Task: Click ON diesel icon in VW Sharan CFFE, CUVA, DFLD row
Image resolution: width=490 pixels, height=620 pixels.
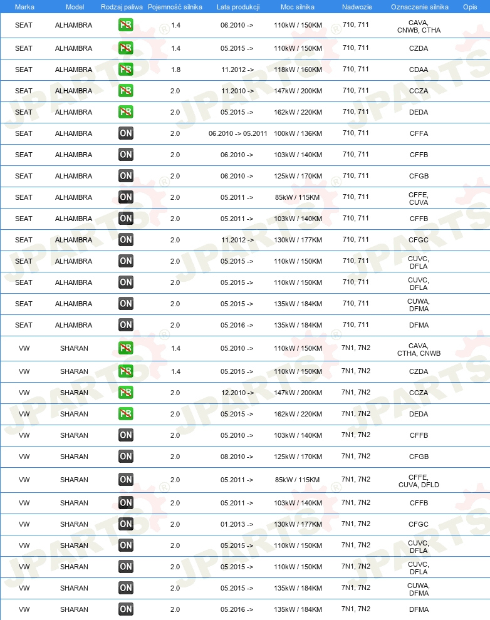Action: point(126,480)
